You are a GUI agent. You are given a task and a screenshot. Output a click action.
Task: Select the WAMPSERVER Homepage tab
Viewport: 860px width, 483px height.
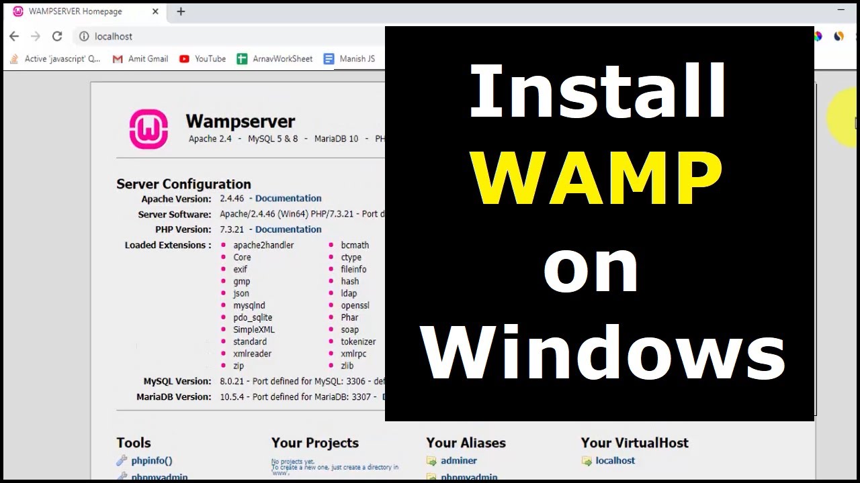(x=84, y=11)
